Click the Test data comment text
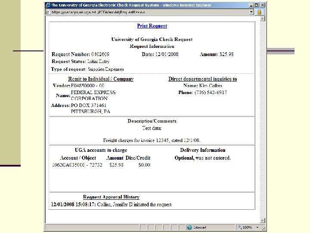This screenshot has height=233, width=310. tap(152, 128)
